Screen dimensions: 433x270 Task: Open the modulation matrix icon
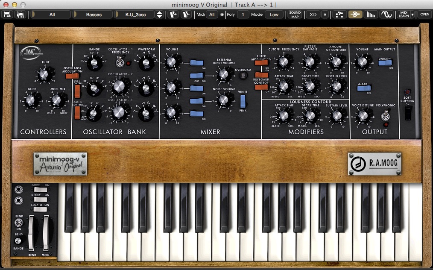(339, 15)
